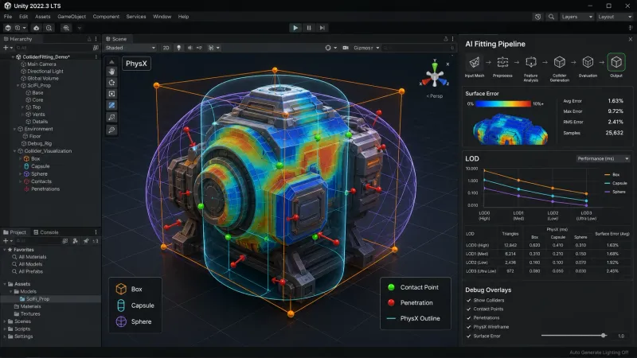
Task: Lock the Scene view with the lock icon
Action: coord(446,39)
